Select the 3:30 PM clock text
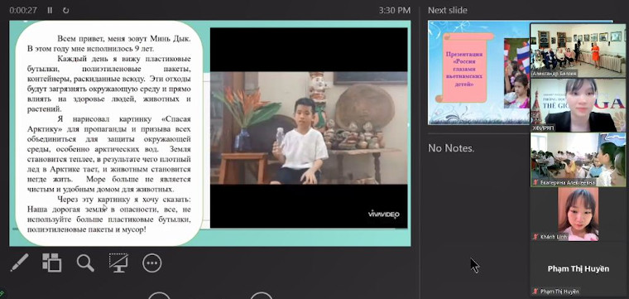This screenshot has width=629, height=299. tap(394, 11)
